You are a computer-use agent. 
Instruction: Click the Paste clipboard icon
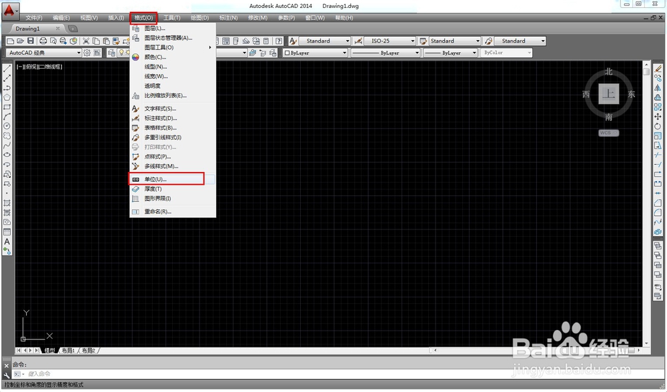106,41
